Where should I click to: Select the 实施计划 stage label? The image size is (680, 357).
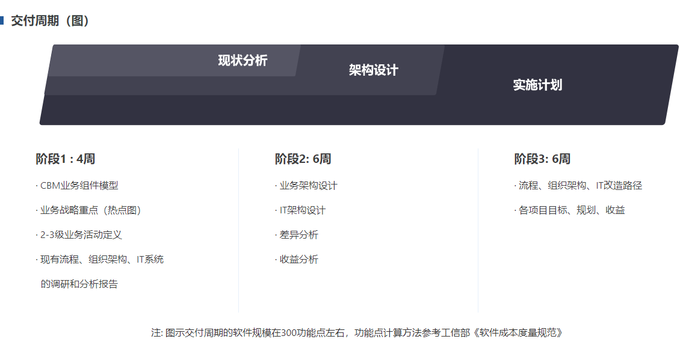tap(537, 85)
